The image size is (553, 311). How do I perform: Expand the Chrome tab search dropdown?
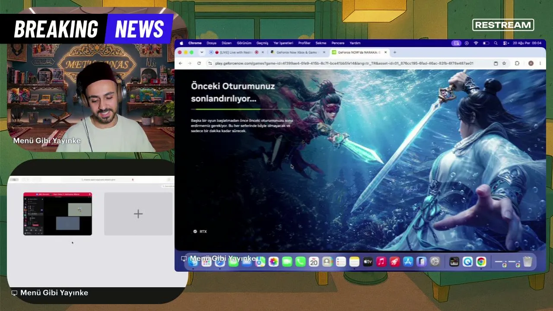201,52
